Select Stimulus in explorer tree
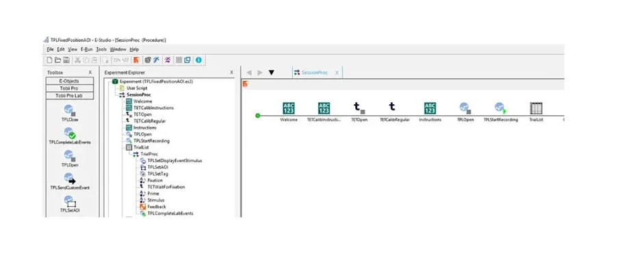620x259 pixels. click(x=152, y=200)
